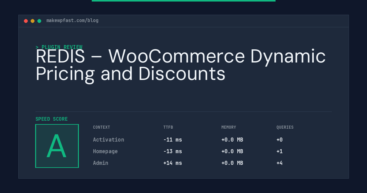Select the Homepage row label
This screenshot has width=367, height=193.
[x=105, y=151]
